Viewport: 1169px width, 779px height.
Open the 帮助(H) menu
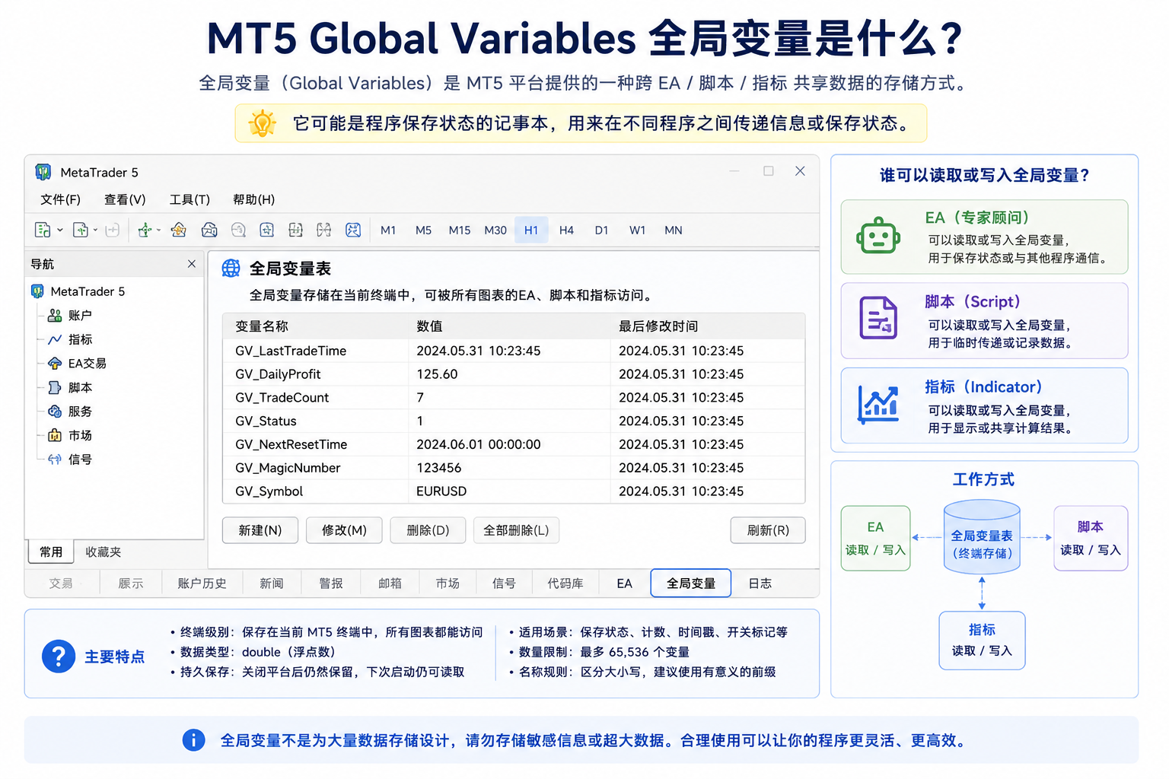pos(253,199)
